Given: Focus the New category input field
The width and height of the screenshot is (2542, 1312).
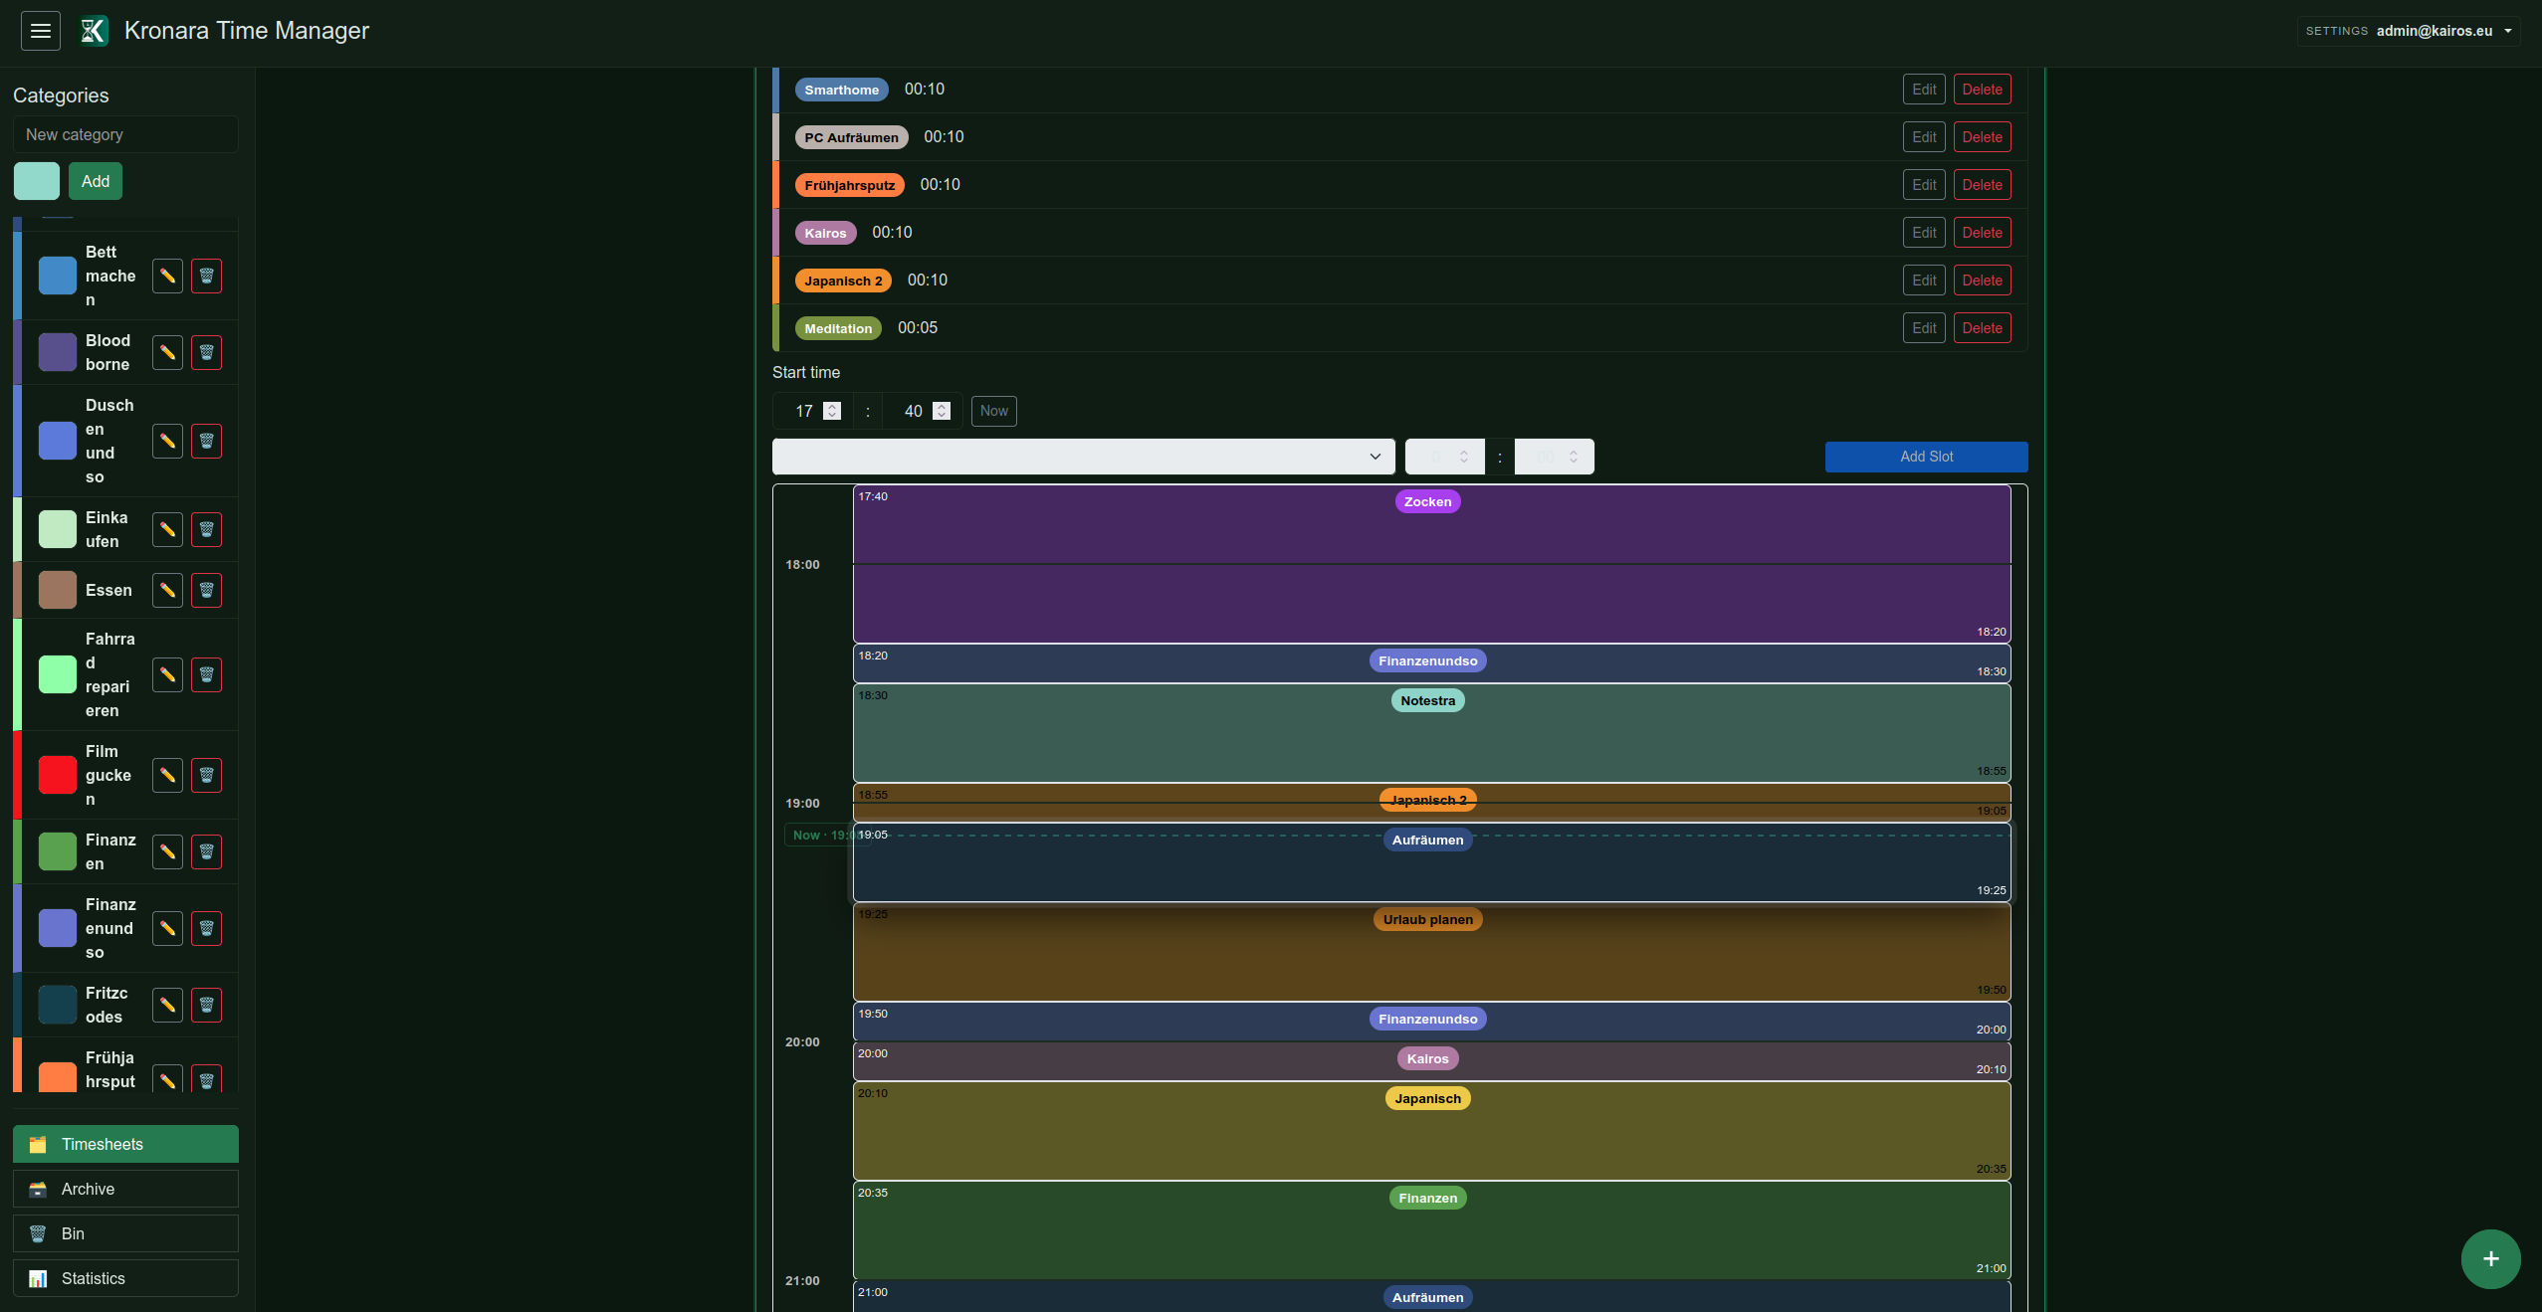Looking at the screenshot, I should 125,134.
